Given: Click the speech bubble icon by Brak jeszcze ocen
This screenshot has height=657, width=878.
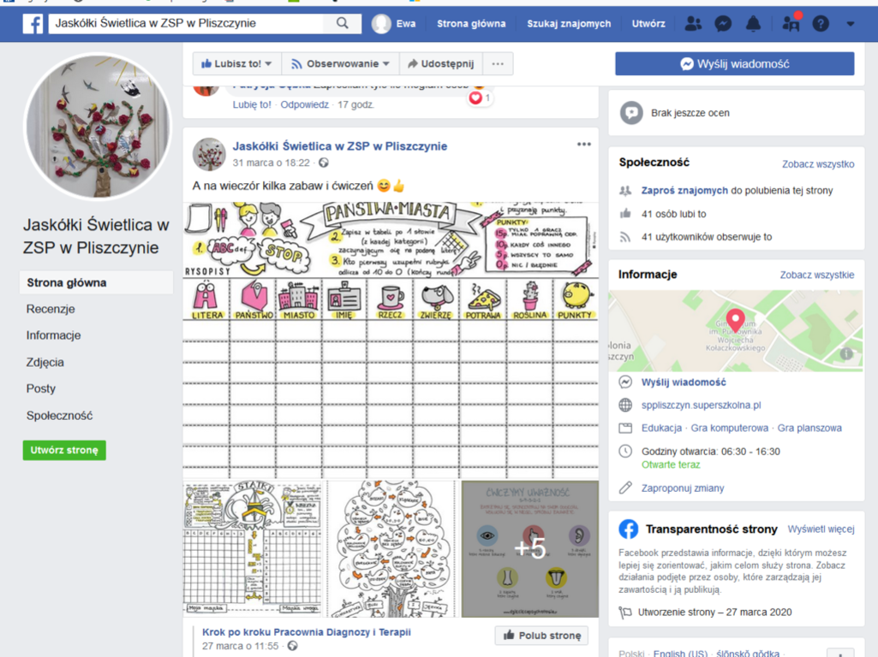Looking at the screenshot, I should [631, 113].
